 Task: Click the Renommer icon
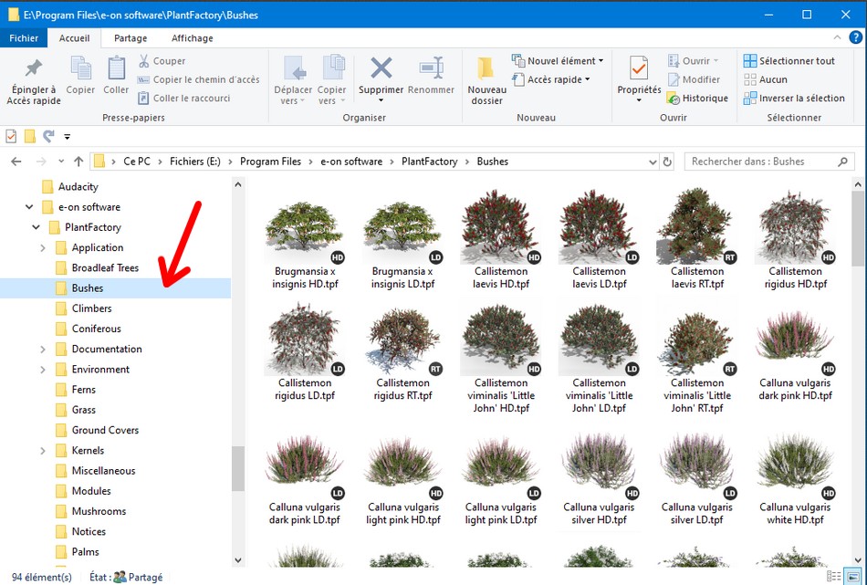(x=432, y=68)
